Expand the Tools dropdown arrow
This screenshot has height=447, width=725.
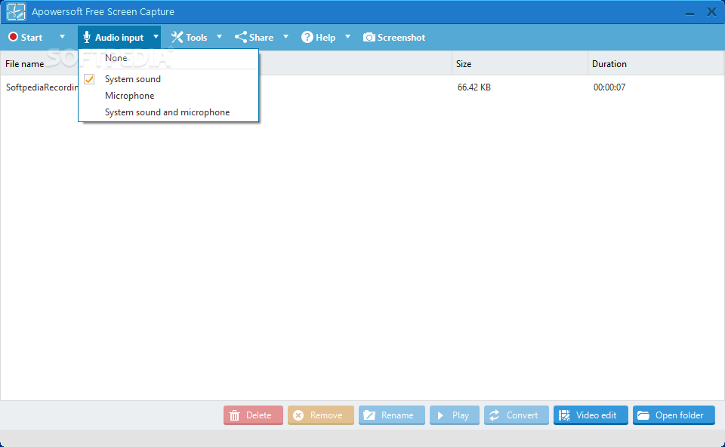(x=219, y=36)
